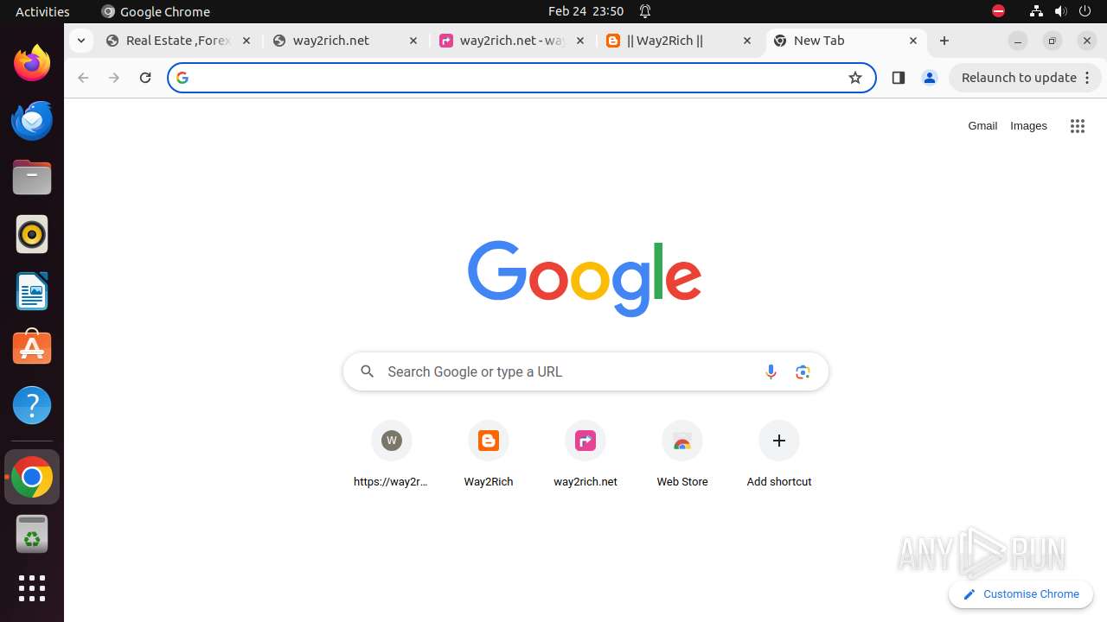
Task: Open the Help icon in dock
Action: pyautogui.click(x=32, y=405)
